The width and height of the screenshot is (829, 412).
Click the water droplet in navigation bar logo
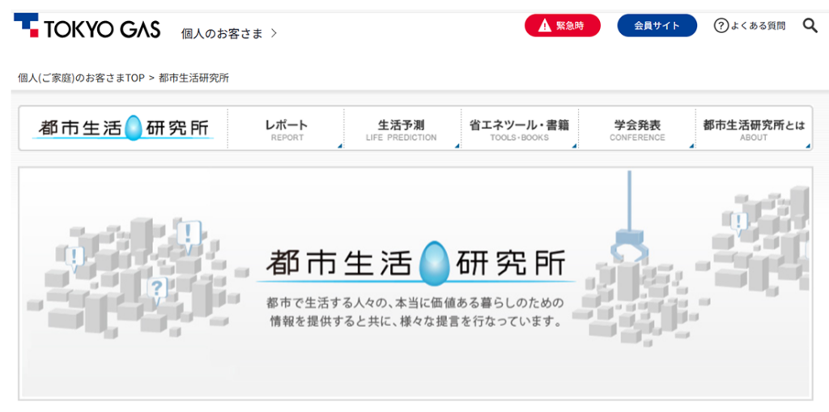(134, 128)
